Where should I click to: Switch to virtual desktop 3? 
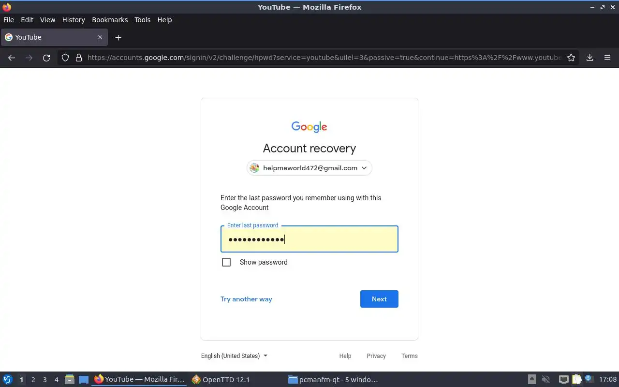tap(44, 380)
